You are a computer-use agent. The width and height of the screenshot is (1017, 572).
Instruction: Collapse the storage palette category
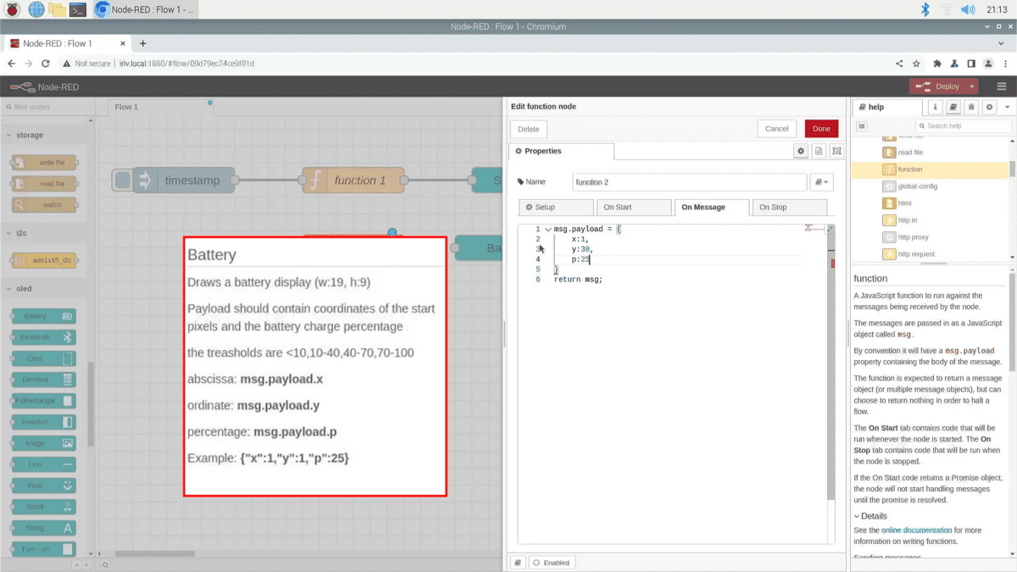point(9,135)
